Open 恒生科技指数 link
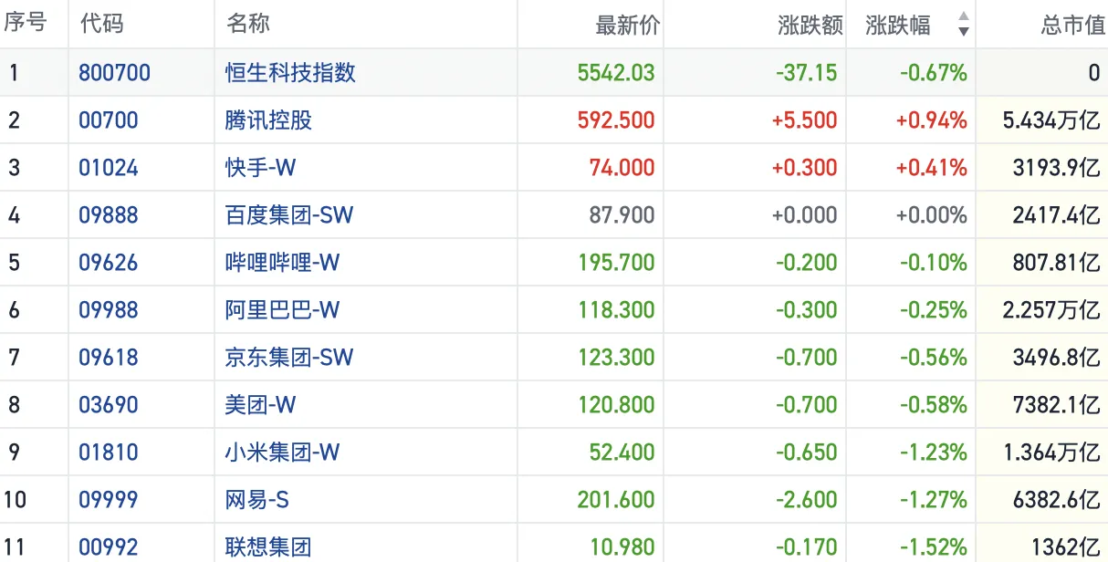The width and height of the screenshot is (1108, 562). point(290,73)
